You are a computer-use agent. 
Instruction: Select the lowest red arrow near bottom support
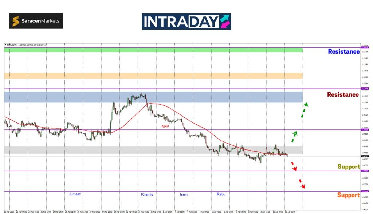tap(301, 183)
